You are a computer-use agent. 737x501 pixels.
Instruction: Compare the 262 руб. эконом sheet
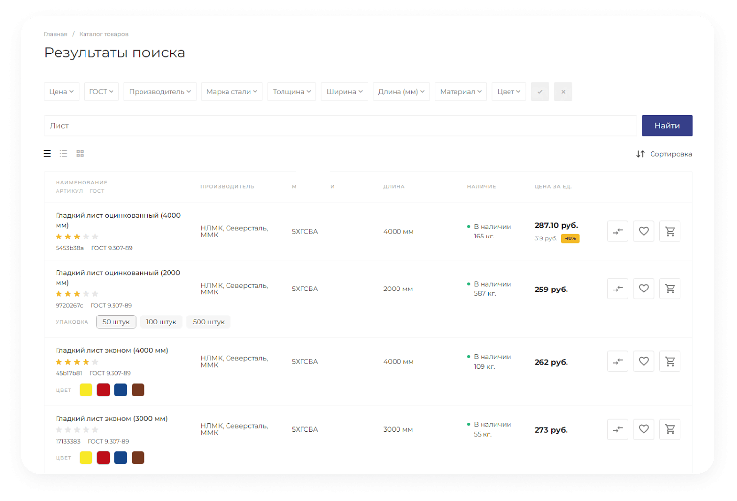click(x=618, y=362)
